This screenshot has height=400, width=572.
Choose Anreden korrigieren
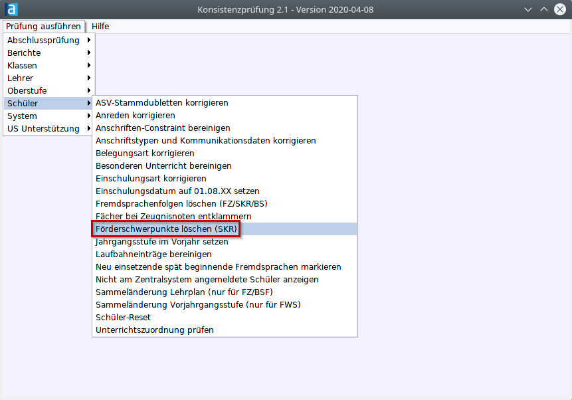click(x=225, y=116)
